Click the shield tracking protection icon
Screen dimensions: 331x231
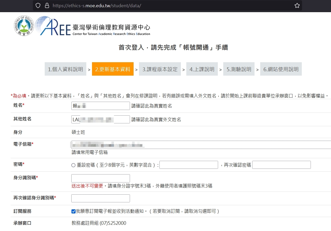click(38, 5)
